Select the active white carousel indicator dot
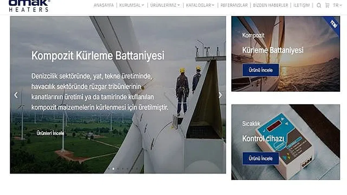 113,168
